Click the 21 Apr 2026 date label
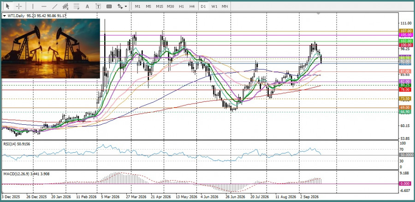 pos(161,197)
